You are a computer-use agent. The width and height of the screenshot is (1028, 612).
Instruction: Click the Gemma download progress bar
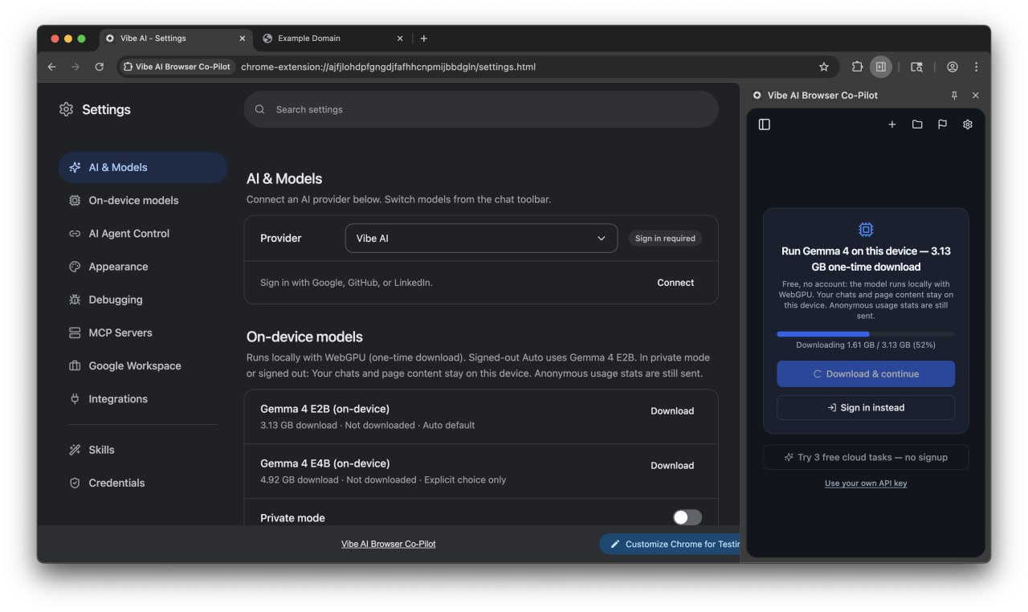point(866,333)
